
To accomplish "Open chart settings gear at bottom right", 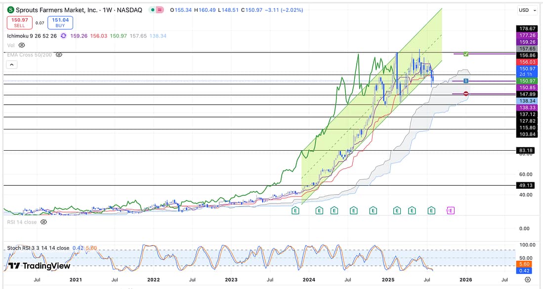I will pyautogui.click(x=528, y=280).
